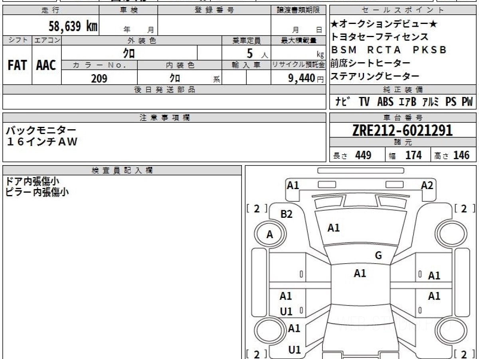Select the セールスポイント header
Screen dimensions: 479x359
tap(403, 10)
